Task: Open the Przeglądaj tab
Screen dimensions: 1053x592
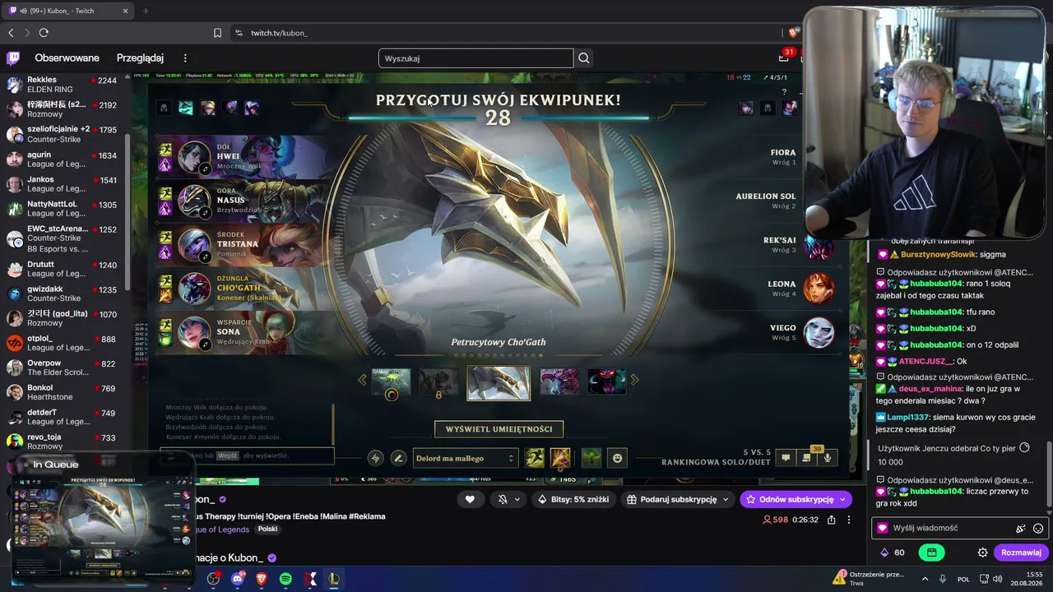Action: tap(140, 58)
